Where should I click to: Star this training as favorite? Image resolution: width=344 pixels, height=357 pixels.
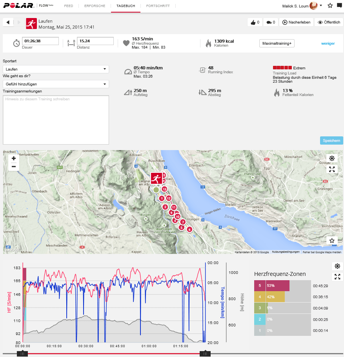330,6
